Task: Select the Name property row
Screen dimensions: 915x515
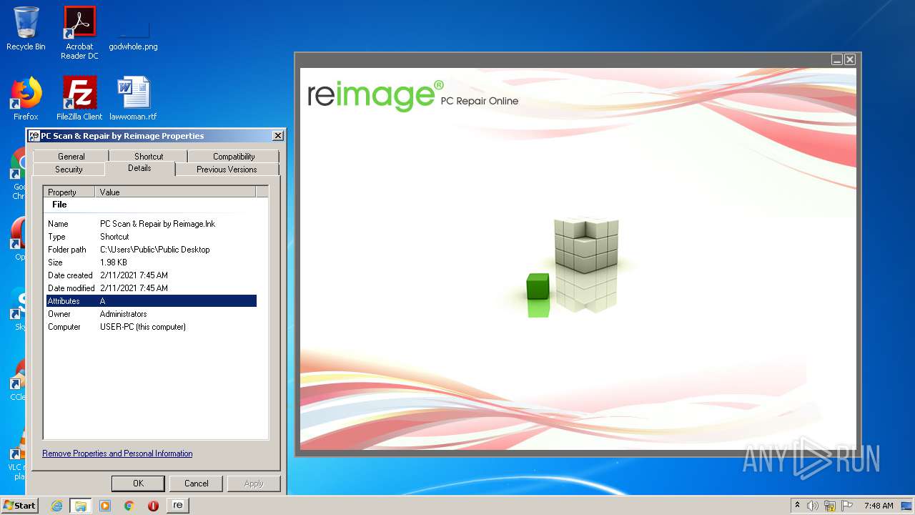Action: [x=151, y=224]
